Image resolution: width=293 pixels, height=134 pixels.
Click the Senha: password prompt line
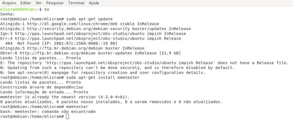tap(8, 14)
